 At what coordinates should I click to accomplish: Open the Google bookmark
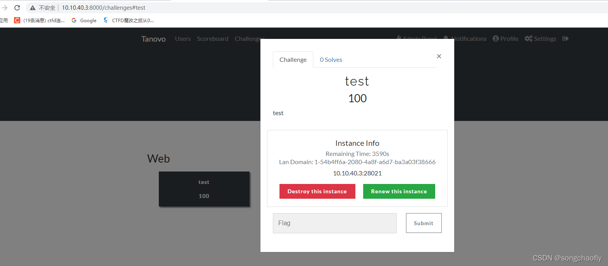(84, 20)
